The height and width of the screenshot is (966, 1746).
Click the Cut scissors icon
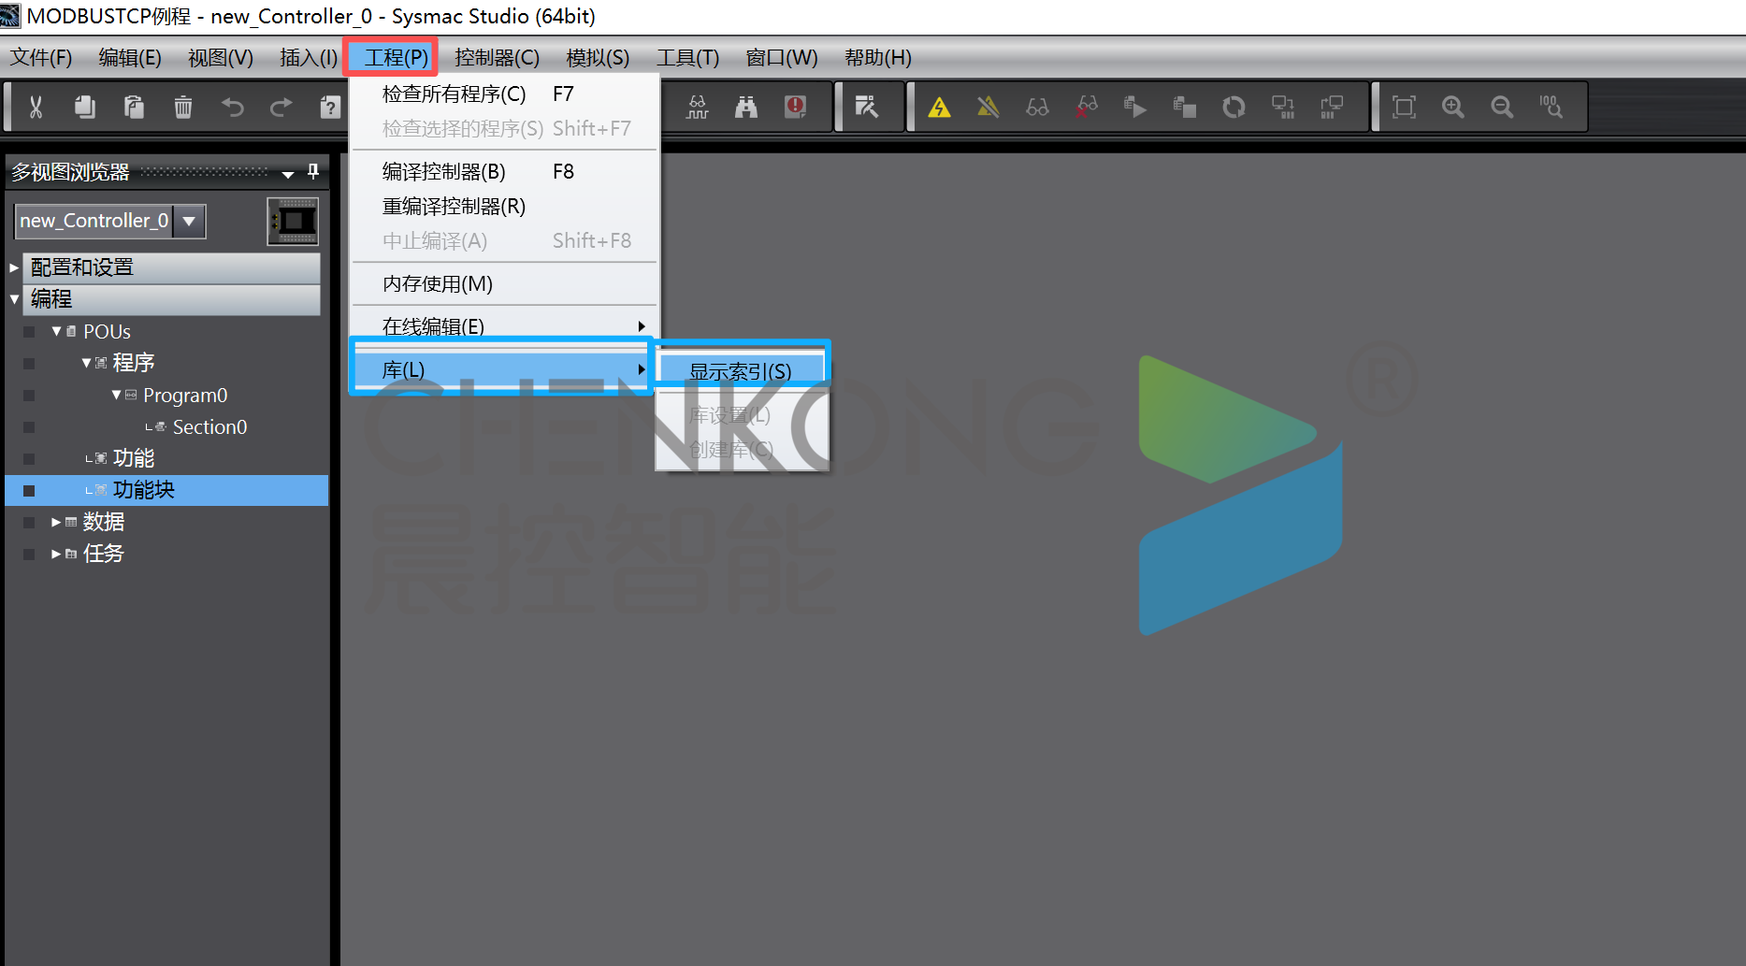[x=36, y=107]
